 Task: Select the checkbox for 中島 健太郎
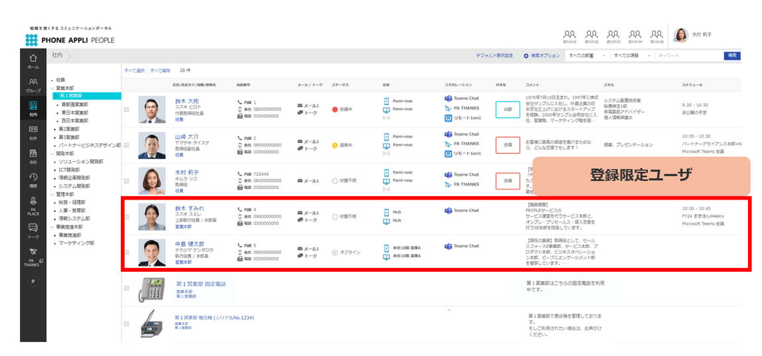coord(127,252)
